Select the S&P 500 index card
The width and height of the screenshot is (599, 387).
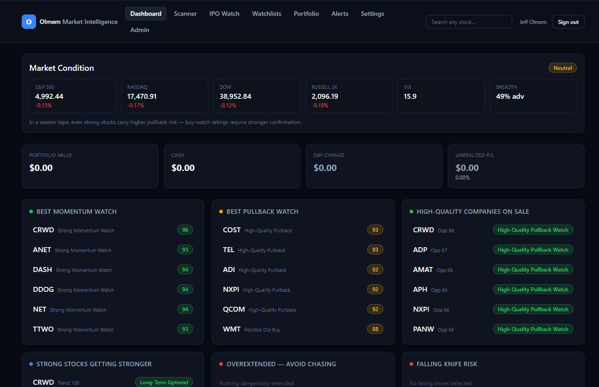(x=73, y=96)
